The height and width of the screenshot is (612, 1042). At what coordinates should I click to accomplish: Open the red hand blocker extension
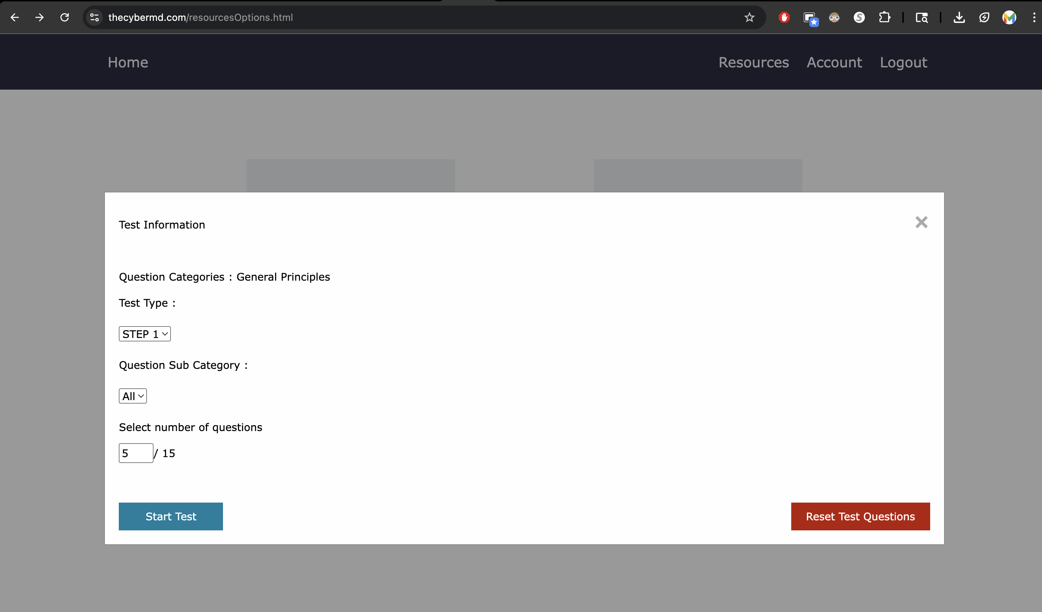[784, 17]
